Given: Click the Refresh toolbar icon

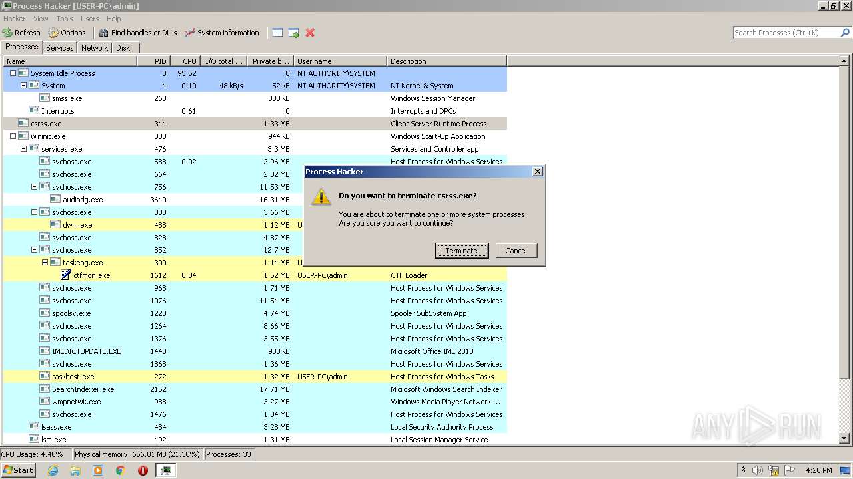Looking at the screenshot, I should click(x=7, y=33).
